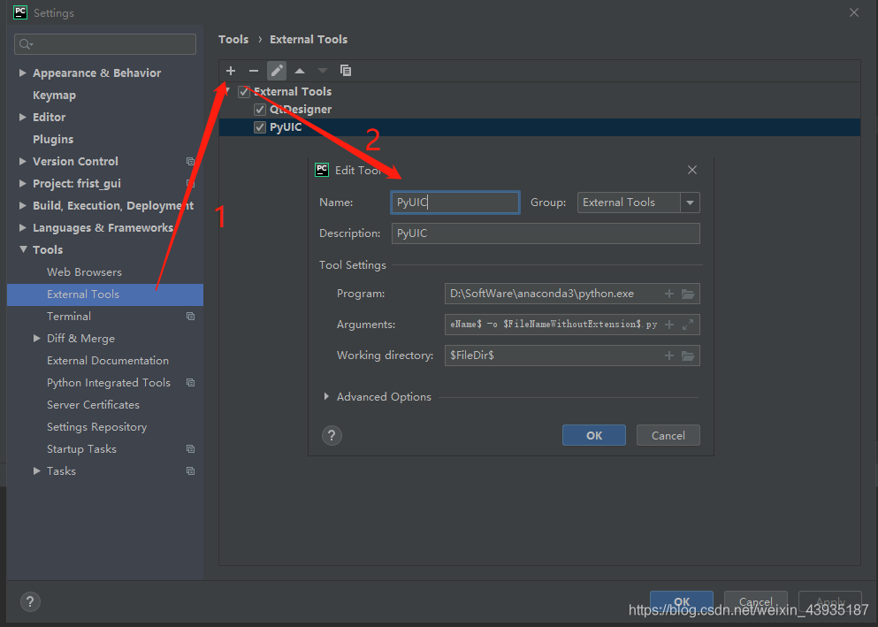This screenshot has height=627, width=878.
Task: Click the Add tool plus icon
Action: tap(231, 71)
